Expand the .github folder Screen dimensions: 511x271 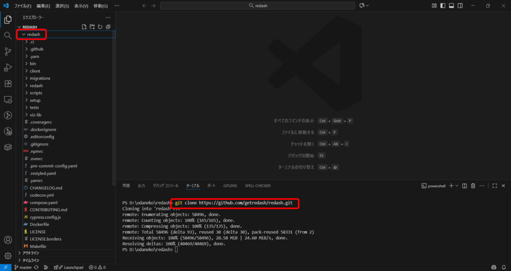click(36, 49)
